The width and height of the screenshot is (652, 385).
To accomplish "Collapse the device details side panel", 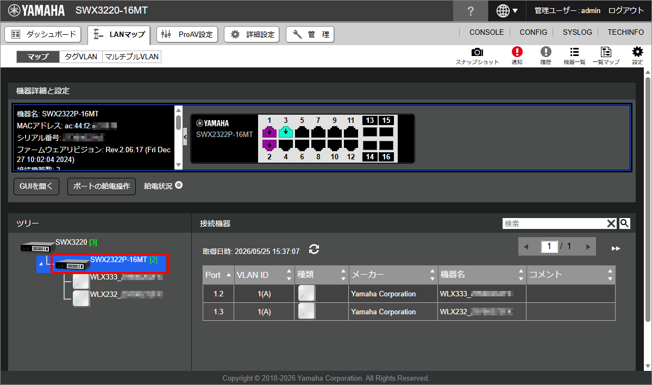I will [x=185, y=137].
